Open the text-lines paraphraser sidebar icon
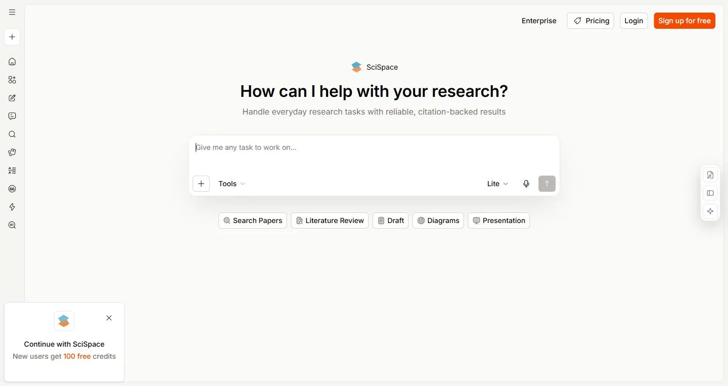Viewport: 728px width, 386px height. pyautogui.click(x=12, y=171)
